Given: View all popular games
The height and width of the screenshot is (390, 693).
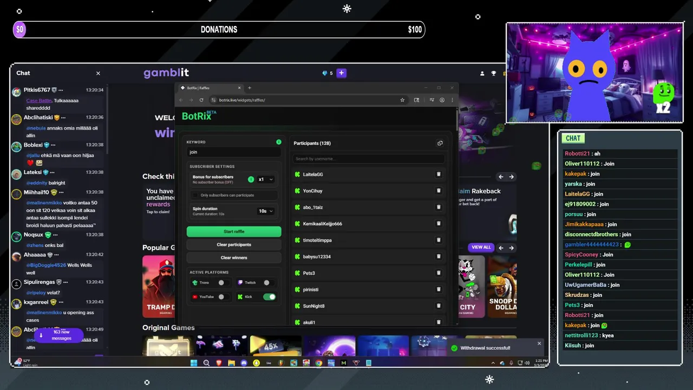Looking at the screenshot, I should point(481,247).
